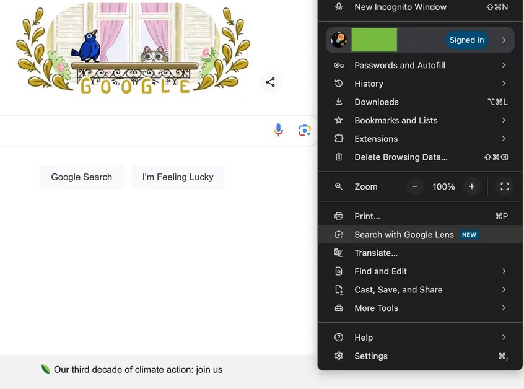Click the share doodle icon
Image resolution: width=524 pixels, height=389 pixels.
point(270,82)
